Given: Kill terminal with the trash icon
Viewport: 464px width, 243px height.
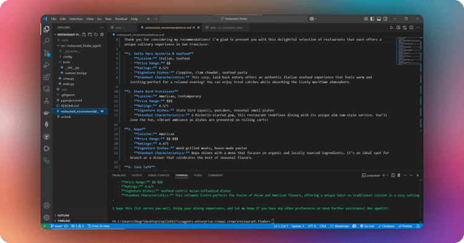Looking at the screenshot, I should click(x=398, y=176).
